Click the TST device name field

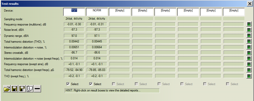click(74, 12)
